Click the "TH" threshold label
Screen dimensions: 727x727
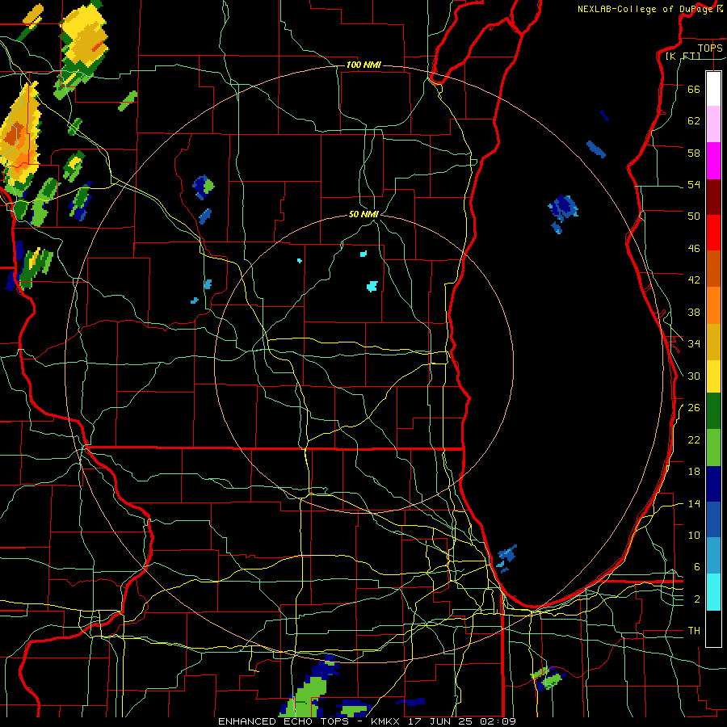[x=694, y=631]
